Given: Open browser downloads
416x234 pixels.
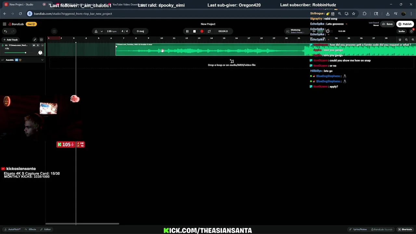Looking at the screenshot, I should click(x=388, y=14).
